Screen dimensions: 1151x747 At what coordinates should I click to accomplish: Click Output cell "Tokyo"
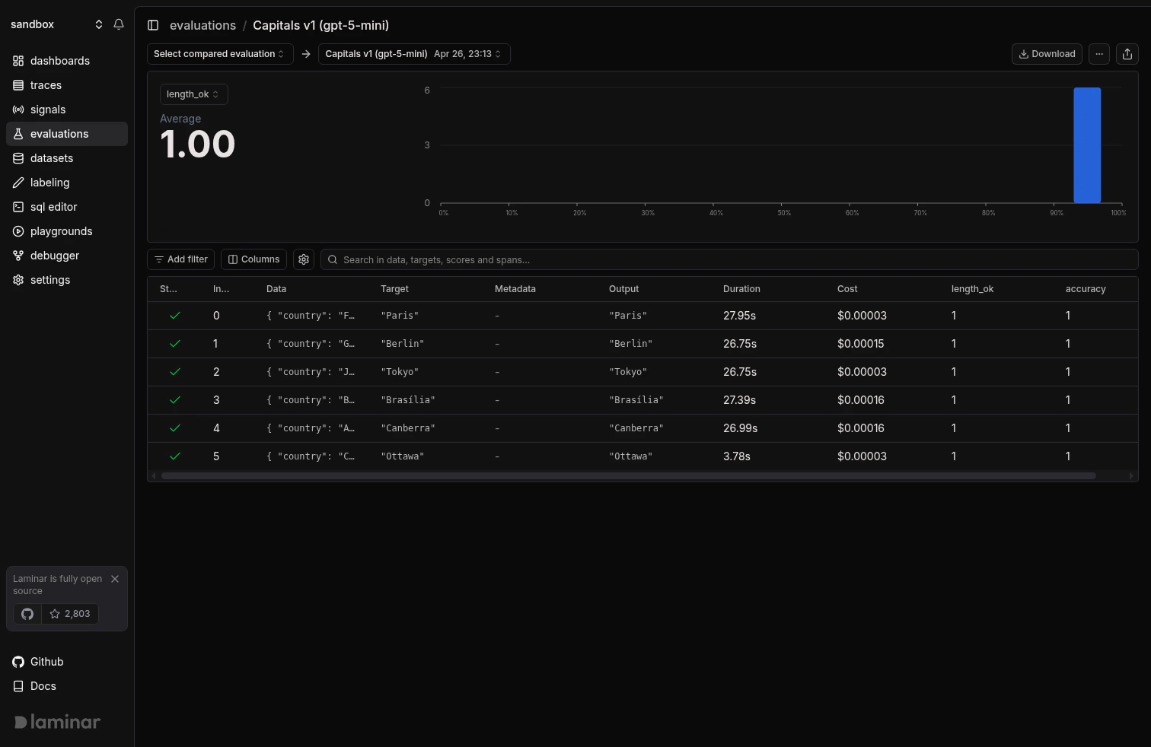click(x=628, y=372)
